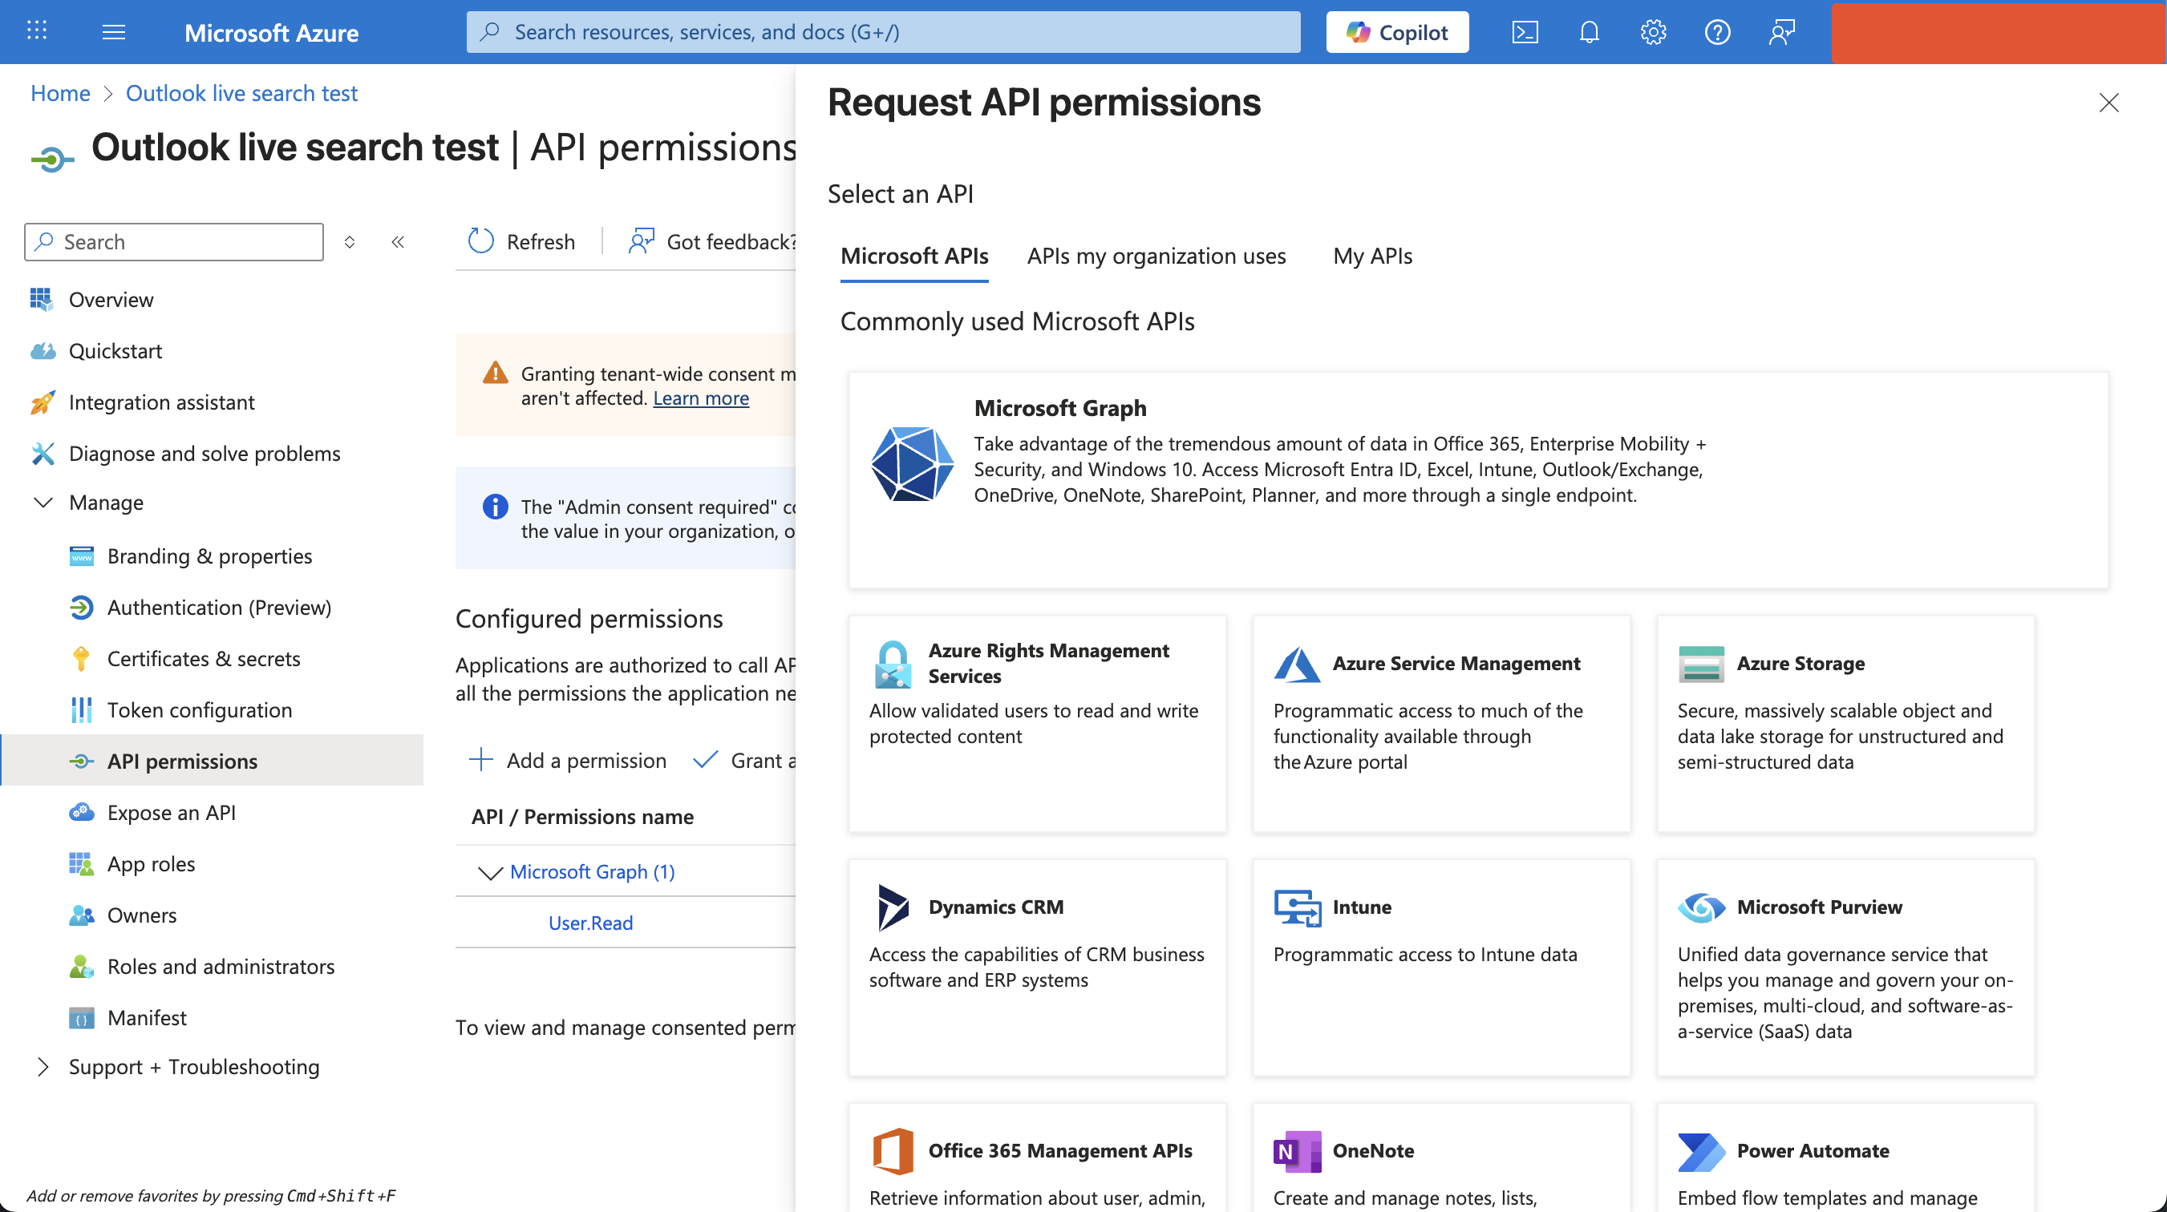The height and width of the screenshot is (1212, 2167).
Task: Collapse the Microsoft Graph (1) permissions row
Action: tap(489, 872)
